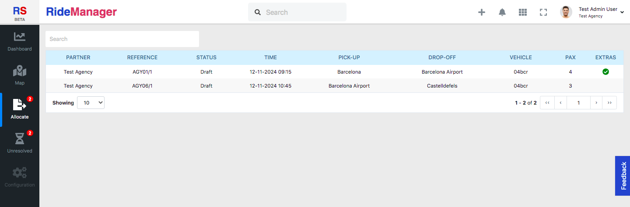Click the table Search filter field
This screenshot has width=630, height=207.
pos(122,39)
